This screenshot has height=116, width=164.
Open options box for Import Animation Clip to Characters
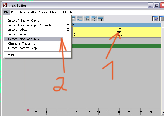point(68,25)
